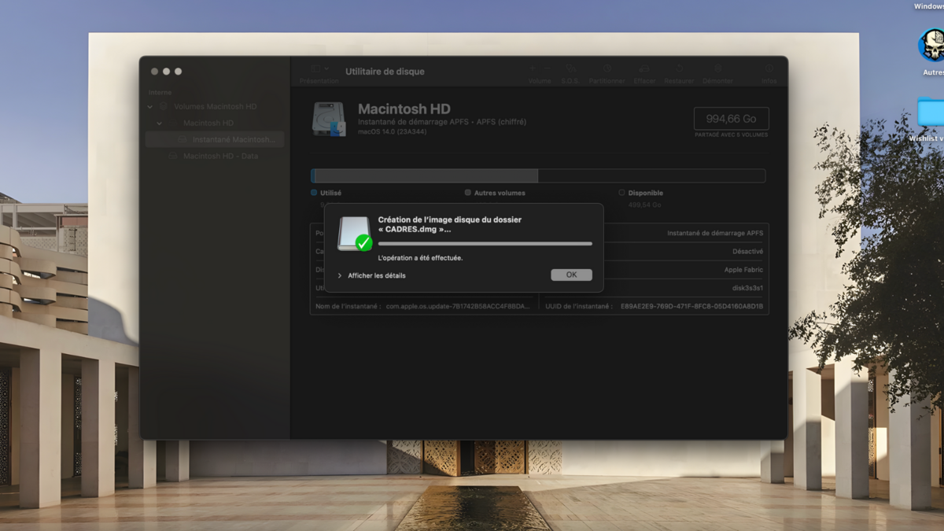Viewport: 944px width, 531px height.
Task: Expand Afficher les détails disclosure
Action: (x=340, y=275)
